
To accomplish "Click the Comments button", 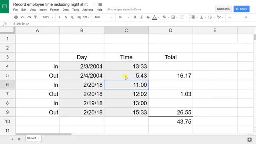I will [223, 9].
